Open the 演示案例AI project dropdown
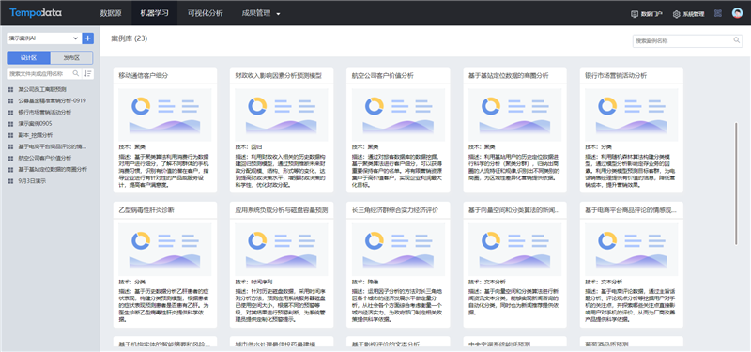751x352 pixels. 44,38
